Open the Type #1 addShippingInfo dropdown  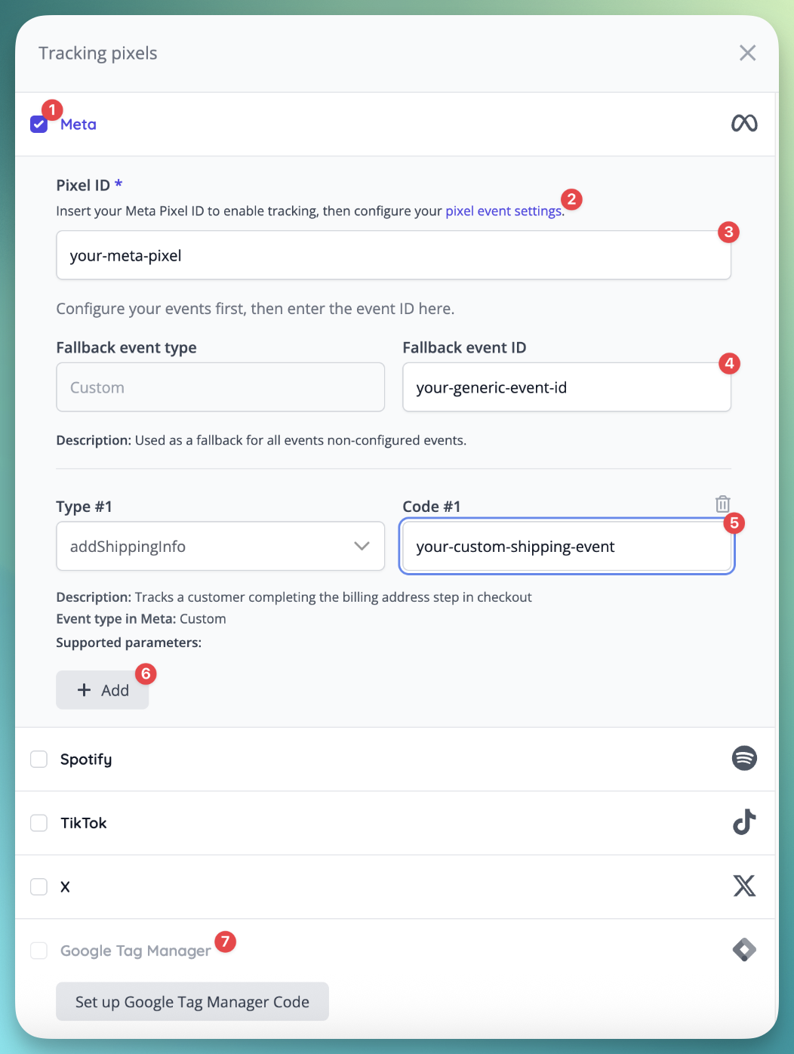[x=204, y=547]
